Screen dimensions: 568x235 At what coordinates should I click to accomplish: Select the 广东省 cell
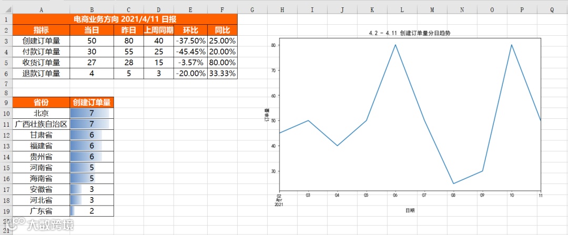click(x=42, y=211)
